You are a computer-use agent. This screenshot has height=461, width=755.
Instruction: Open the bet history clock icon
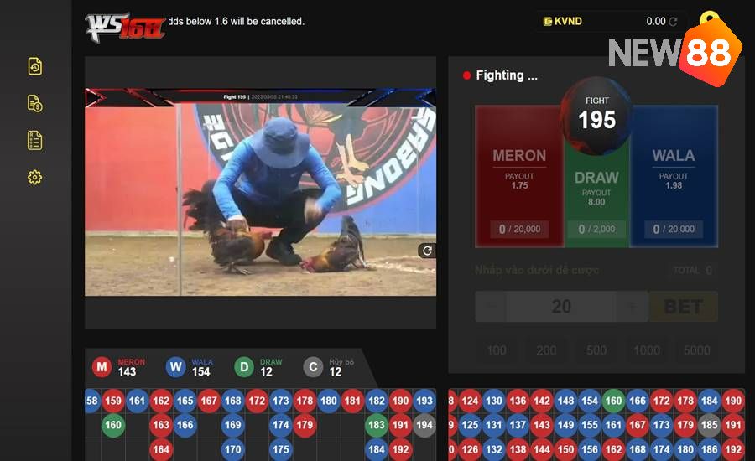click(34, 66)
